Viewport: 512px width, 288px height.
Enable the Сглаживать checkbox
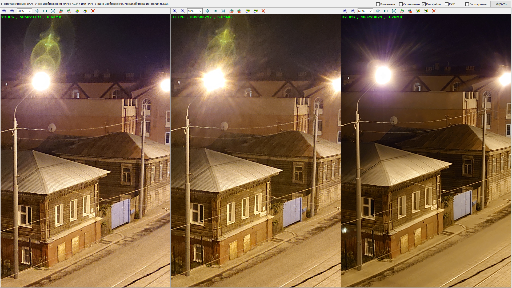[401, 4]
